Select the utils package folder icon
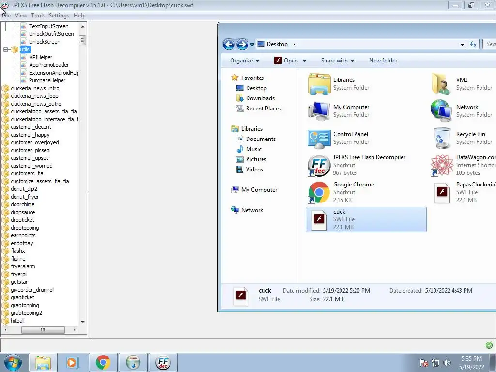The width and height of the screenshot is (496, 372). tap(15, 49)
